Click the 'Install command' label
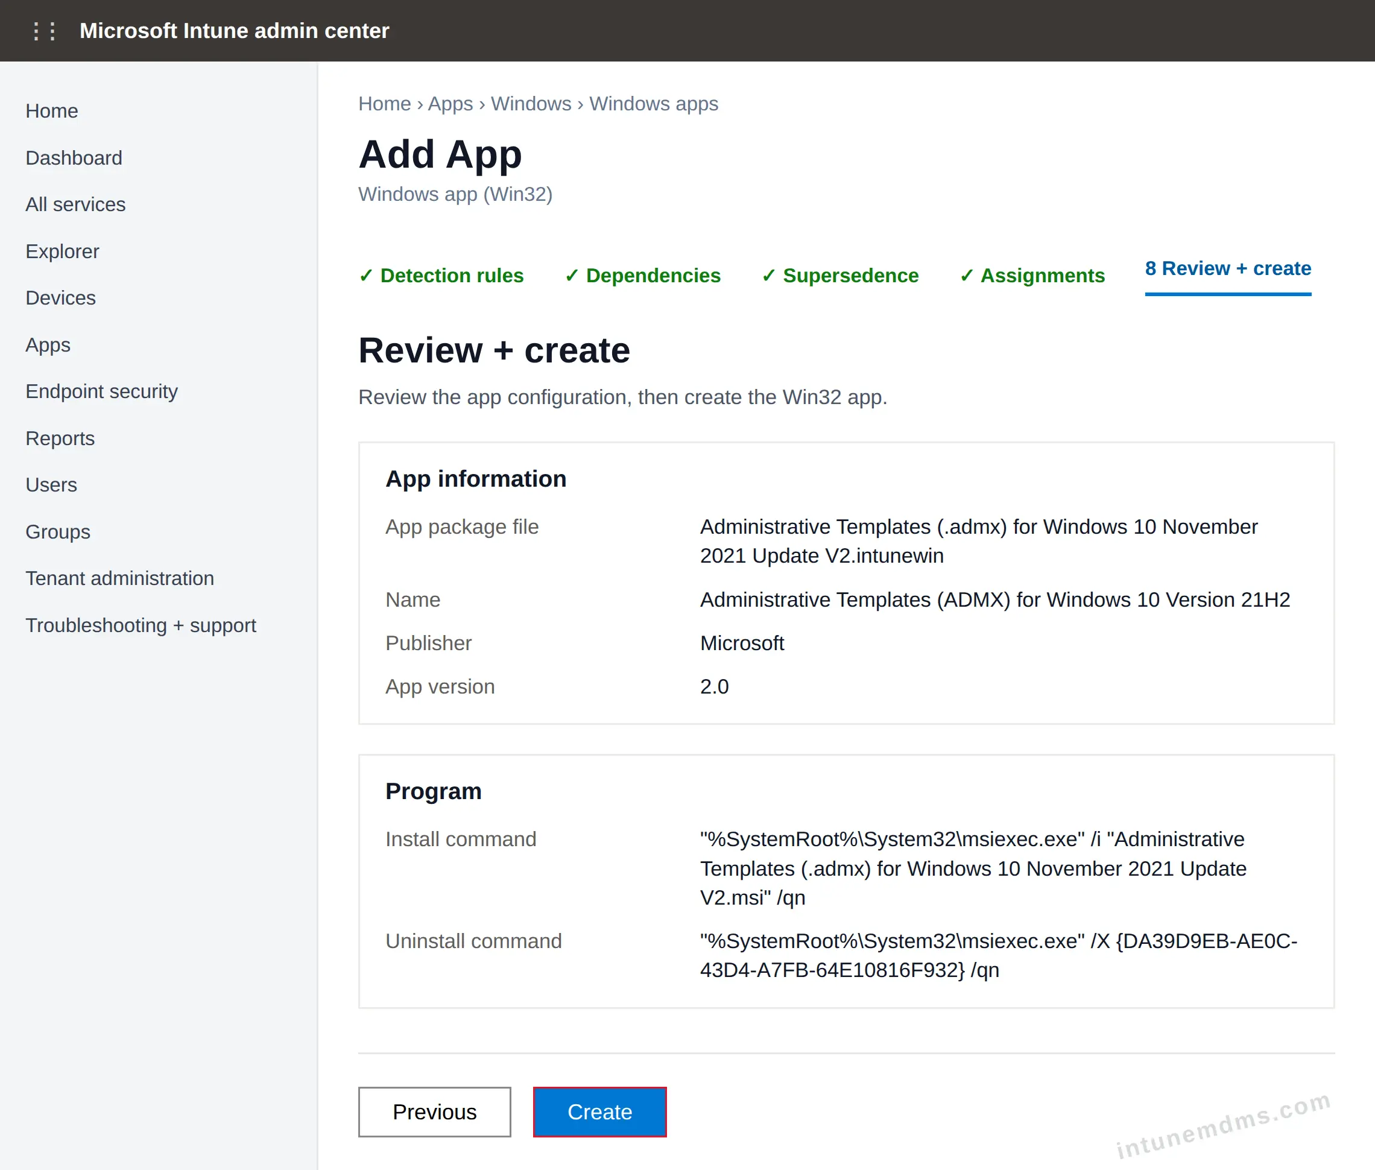Image resolution: width=1375 pixels, height=1170 pixels. (x=460, y=839)
